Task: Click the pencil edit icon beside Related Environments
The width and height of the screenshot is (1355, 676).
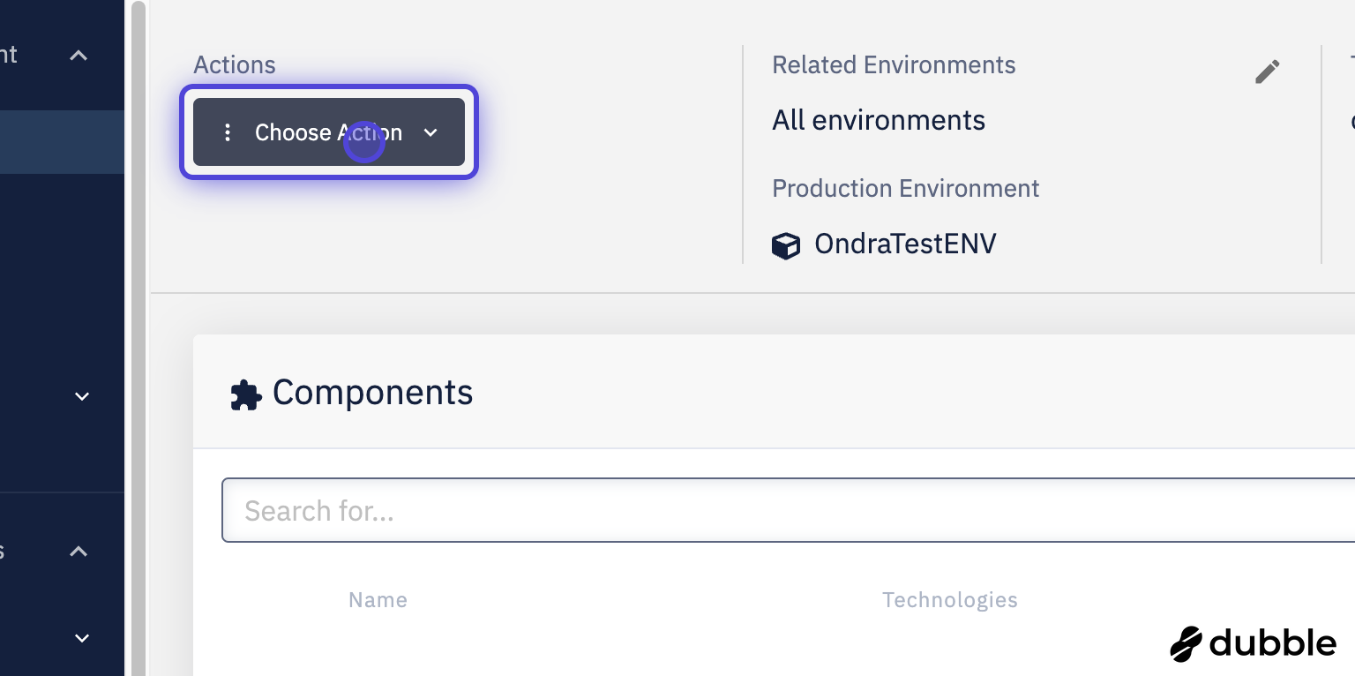Action: [x=1267, y=72]
